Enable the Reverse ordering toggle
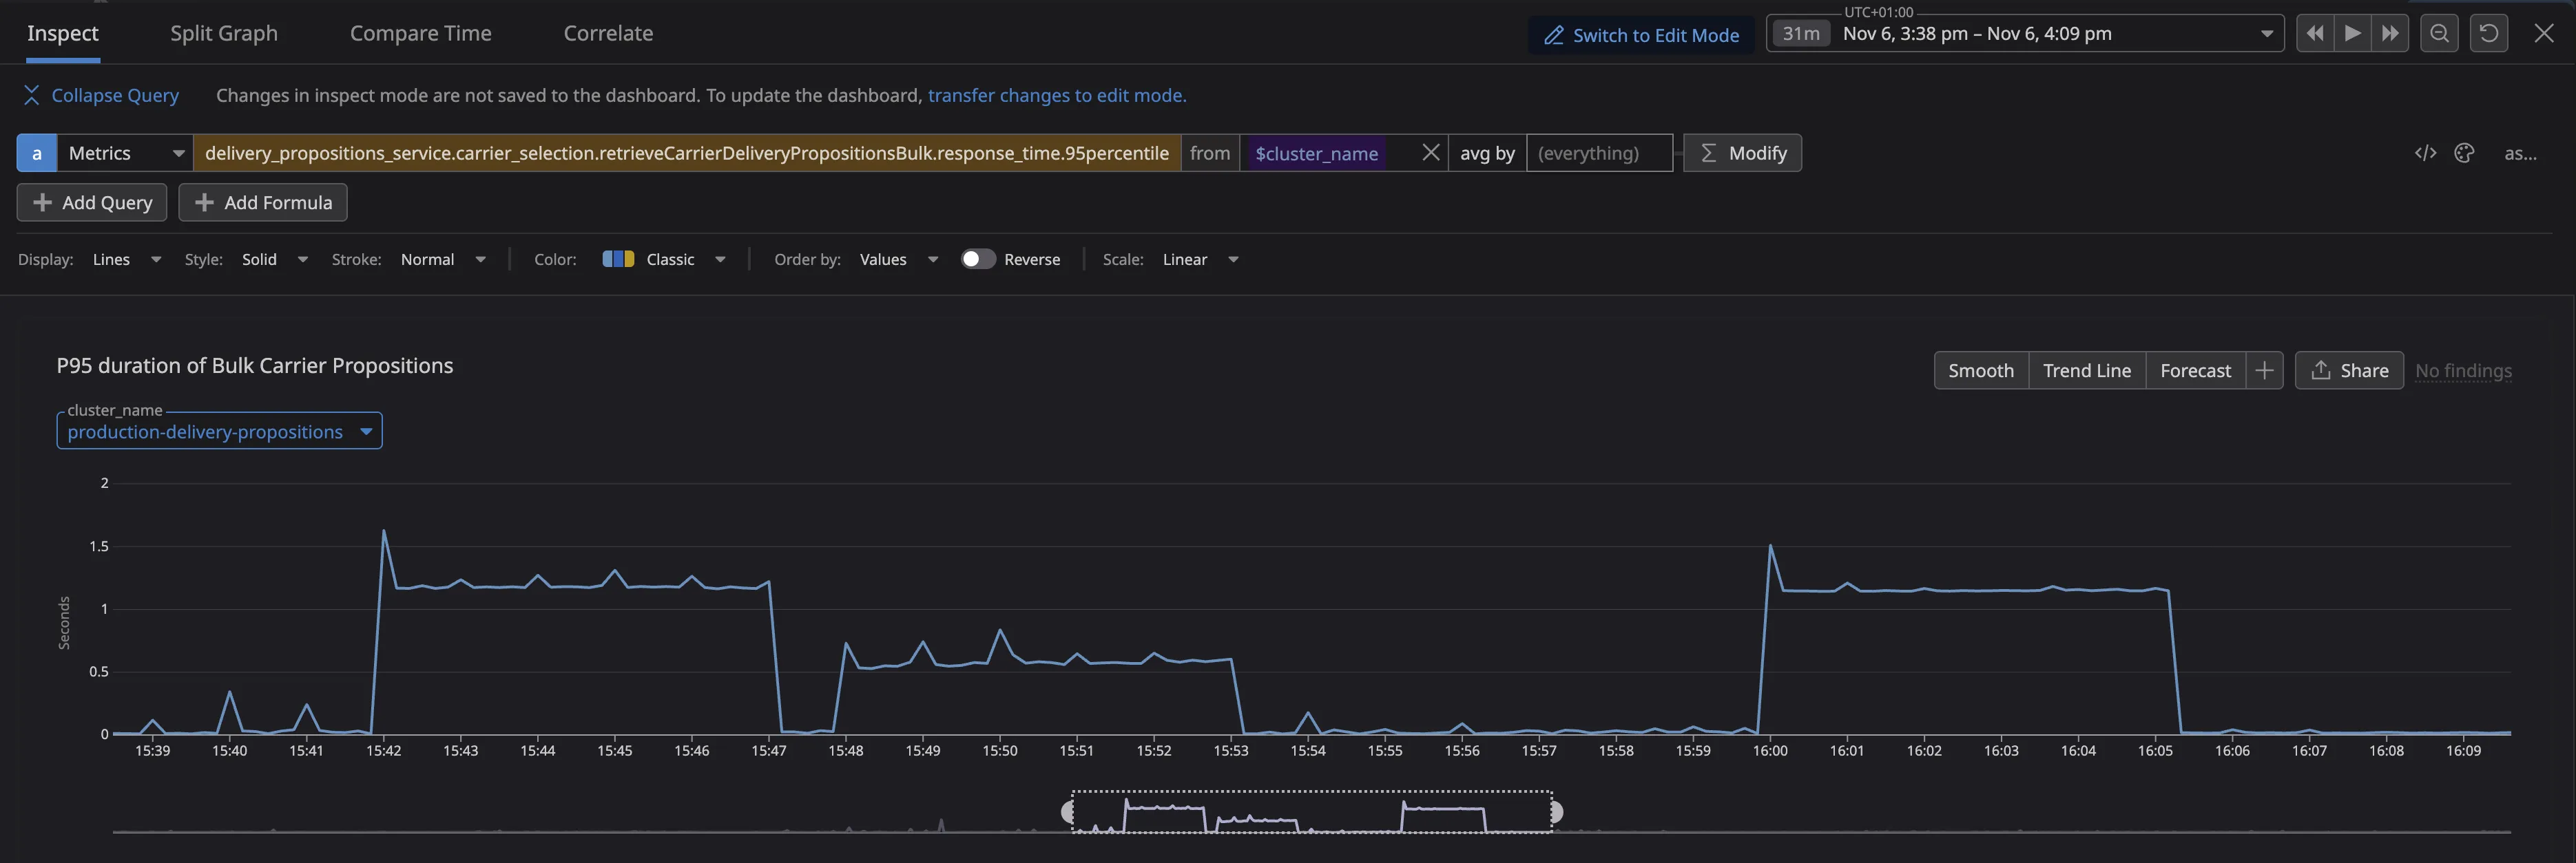Viewport: 2576px width, 863px height. click(x=978, y=259)
